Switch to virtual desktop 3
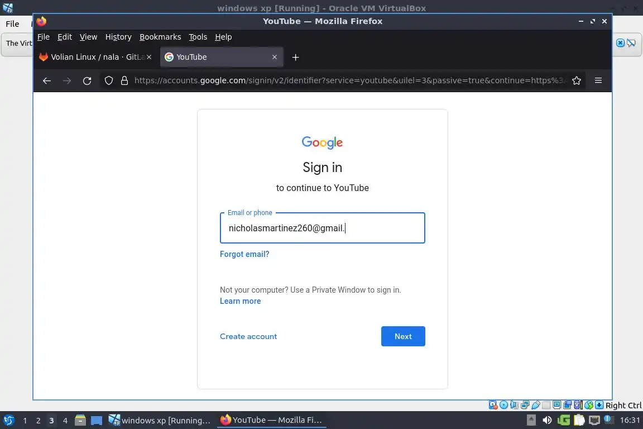This screenshot has width=643, height=429. (51, 421)
